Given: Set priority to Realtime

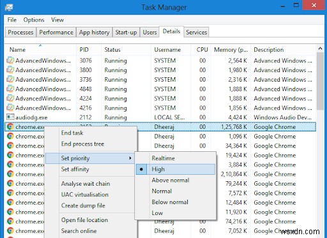Looking at the screenshot, I should coord(176,158).
